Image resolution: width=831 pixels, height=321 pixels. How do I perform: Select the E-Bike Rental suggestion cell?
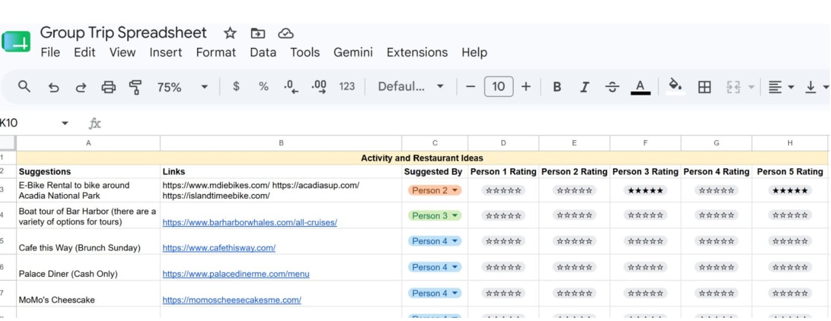click(x=89, y=190)
